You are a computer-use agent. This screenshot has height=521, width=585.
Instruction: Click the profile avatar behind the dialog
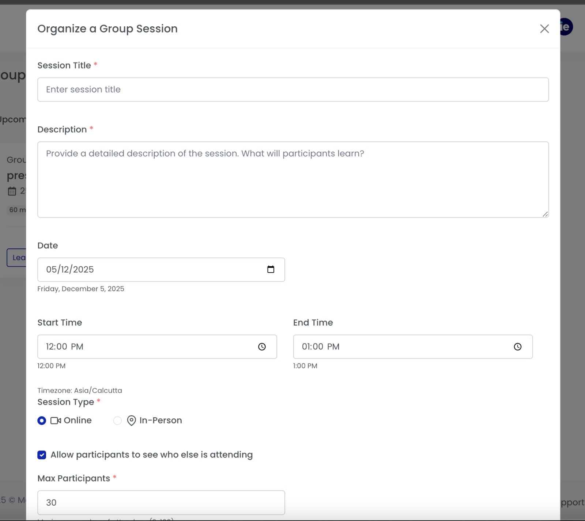566,27
